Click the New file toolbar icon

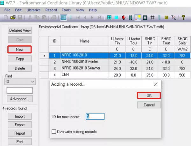coord(6,17)
